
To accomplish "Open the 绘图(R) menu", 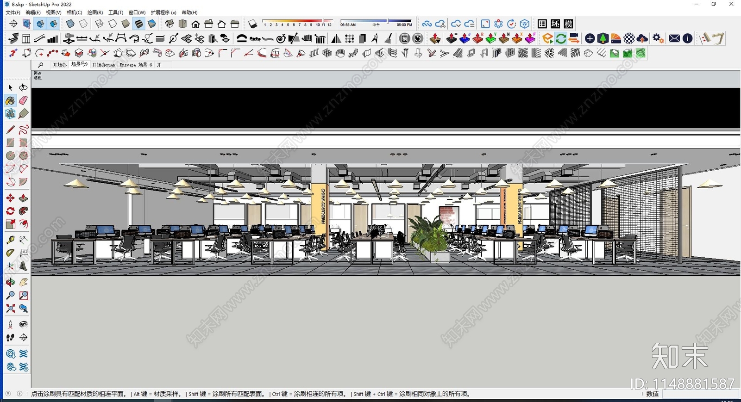I will [95, 12].
